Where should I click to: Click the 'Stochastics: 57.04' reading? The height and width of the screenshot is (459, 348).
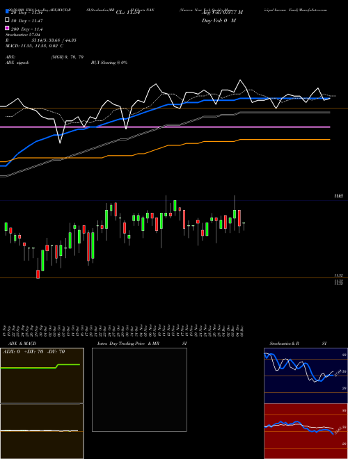pyautogui.click(x=22, y=35)
